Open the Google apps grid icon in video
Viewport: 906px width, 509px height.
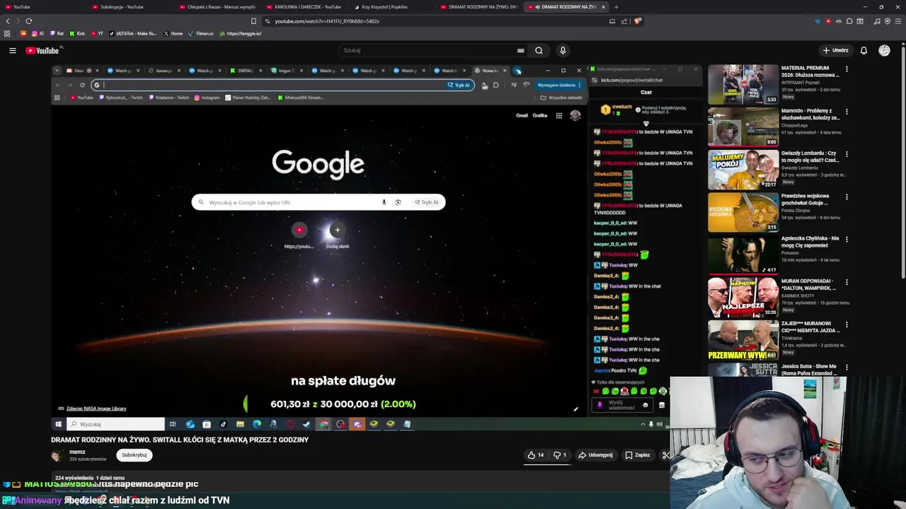(x=558, y=115)
